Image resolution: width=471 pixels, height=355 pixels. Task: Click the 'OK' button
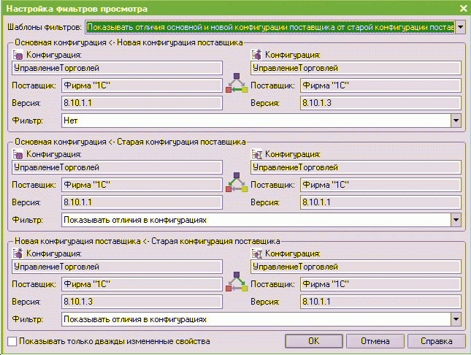(314, 341)
